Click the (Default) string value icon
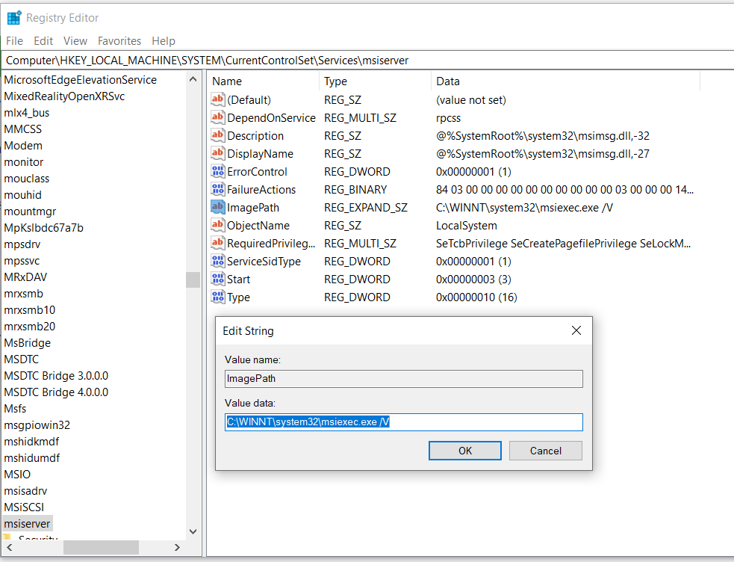Screen dimensions: 734x562 (x=218, y=99)
